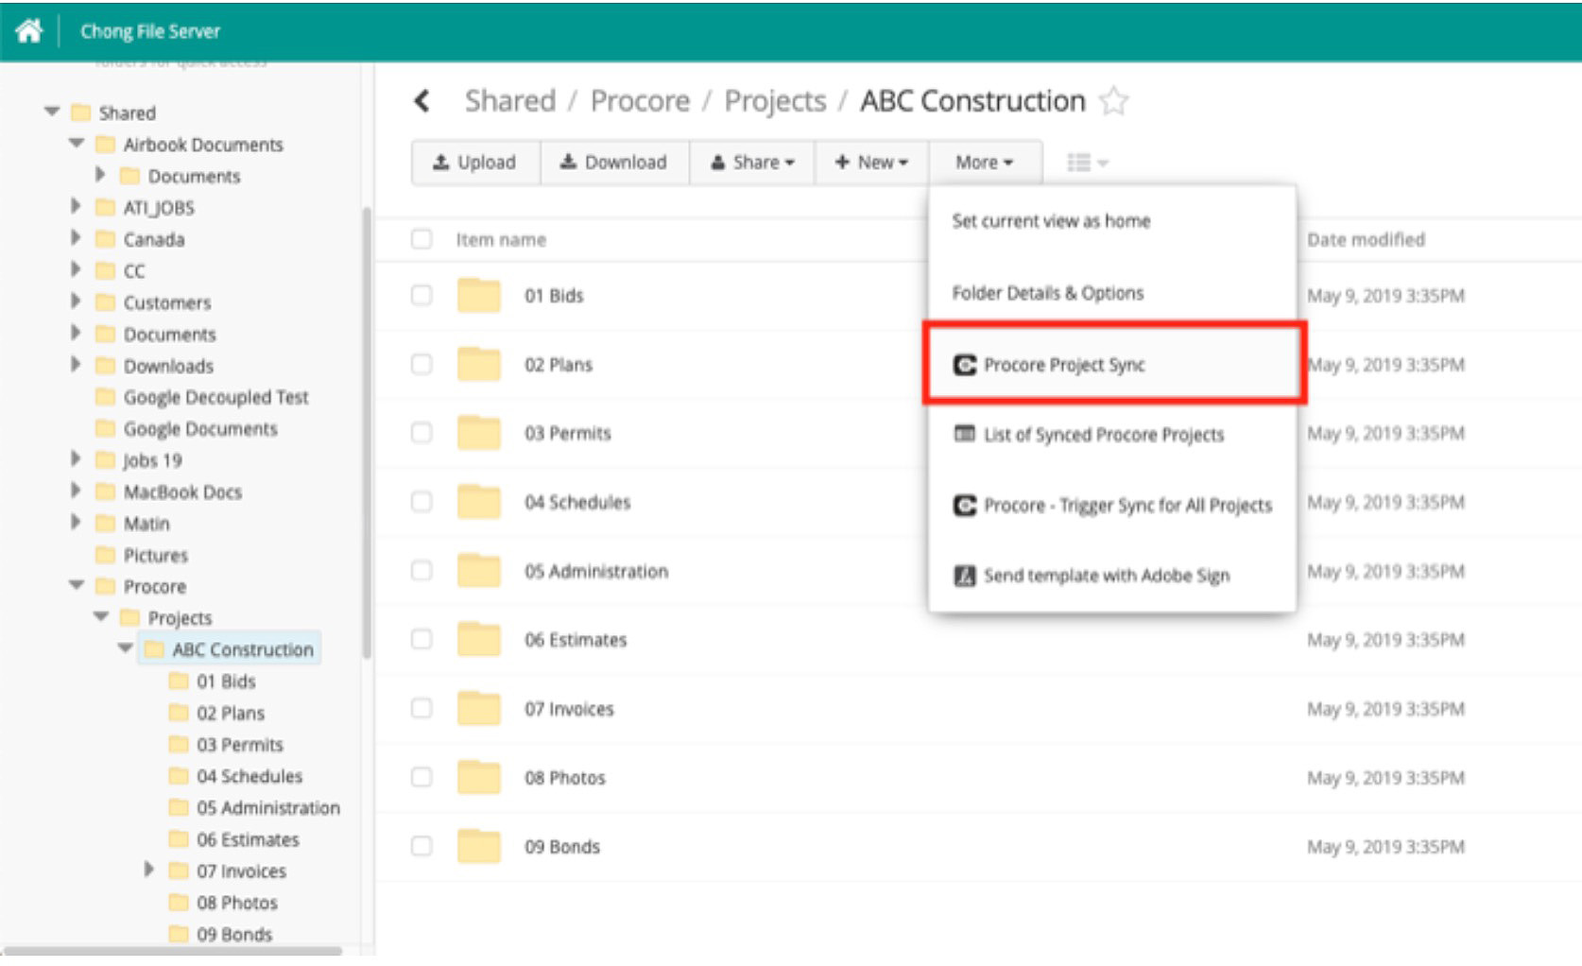The width and height of the screenshot is (1582, 966).
Task: Check the select-all checkbox in the header row
Action: [421, 240]
